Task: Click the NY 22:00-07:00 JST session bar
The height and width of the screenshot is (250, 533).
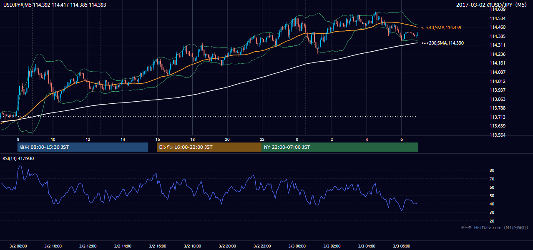Action: tap(340, 147)
